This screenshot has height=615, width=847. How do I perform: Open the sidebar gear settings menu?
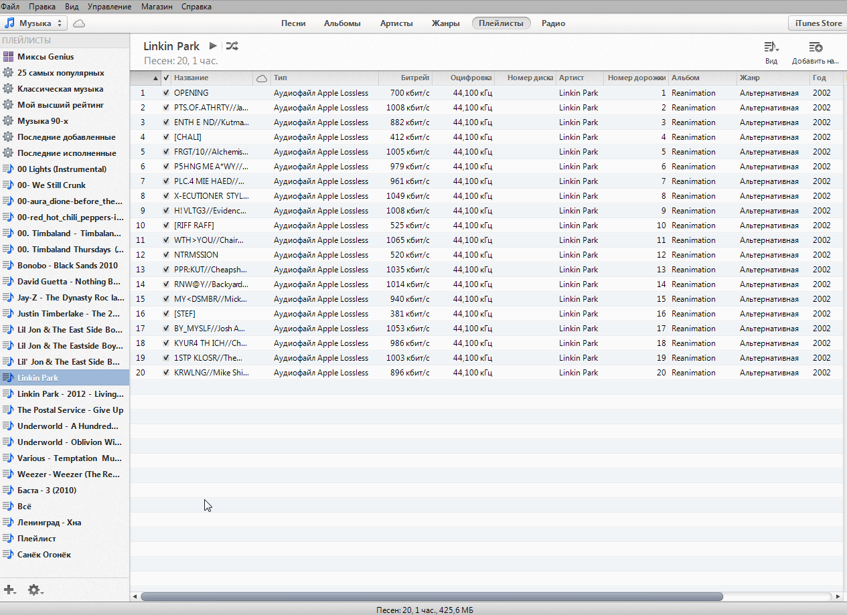tap(35, 590)
